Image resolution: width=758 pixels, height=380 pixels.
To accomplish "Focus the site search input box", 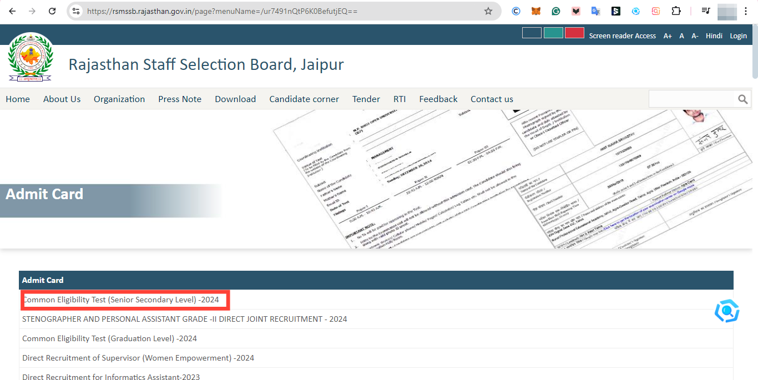I will [x=692, y=99].
